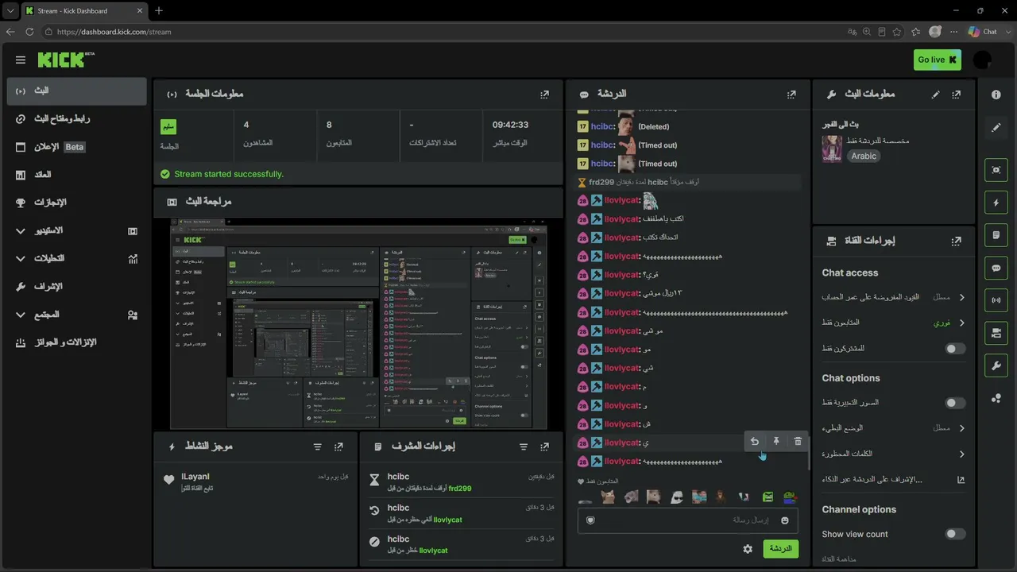
Task: Pop out the إجراءات القناة panel
Action: click(956, 241)
